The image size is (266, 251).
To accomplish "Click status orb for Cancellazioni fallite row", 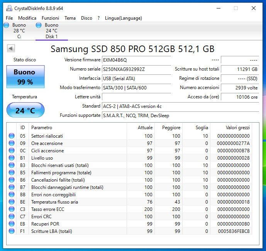I will click(x=12, y=180).
